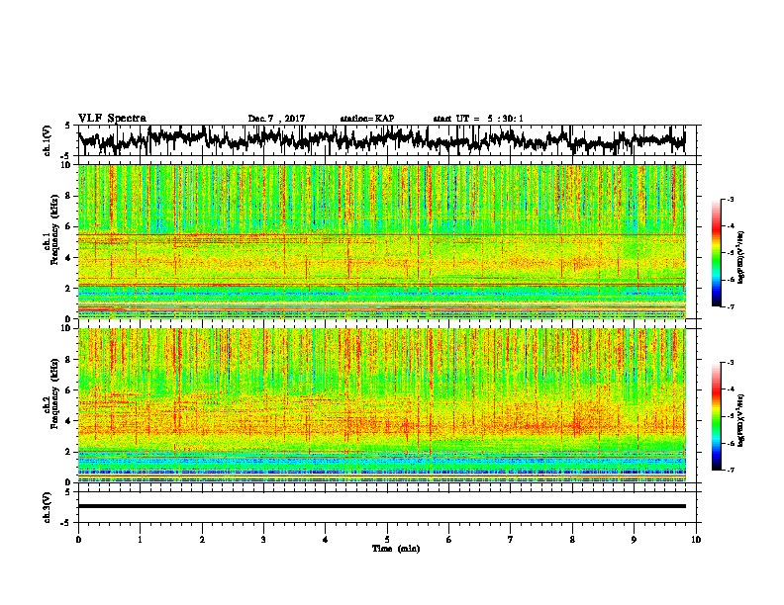Click time axis tick label "5"
This screenshot has width=784, height=605.
[387, 540]
